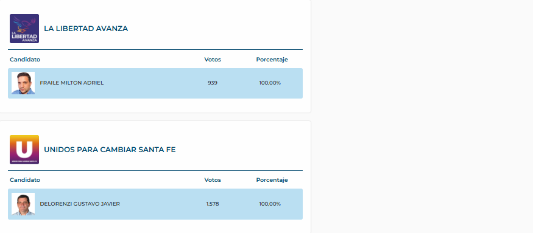The height and width of the screenshot is (233, 533).
Task: Click Votos header in Unidos table
Action: coord(213,180)
